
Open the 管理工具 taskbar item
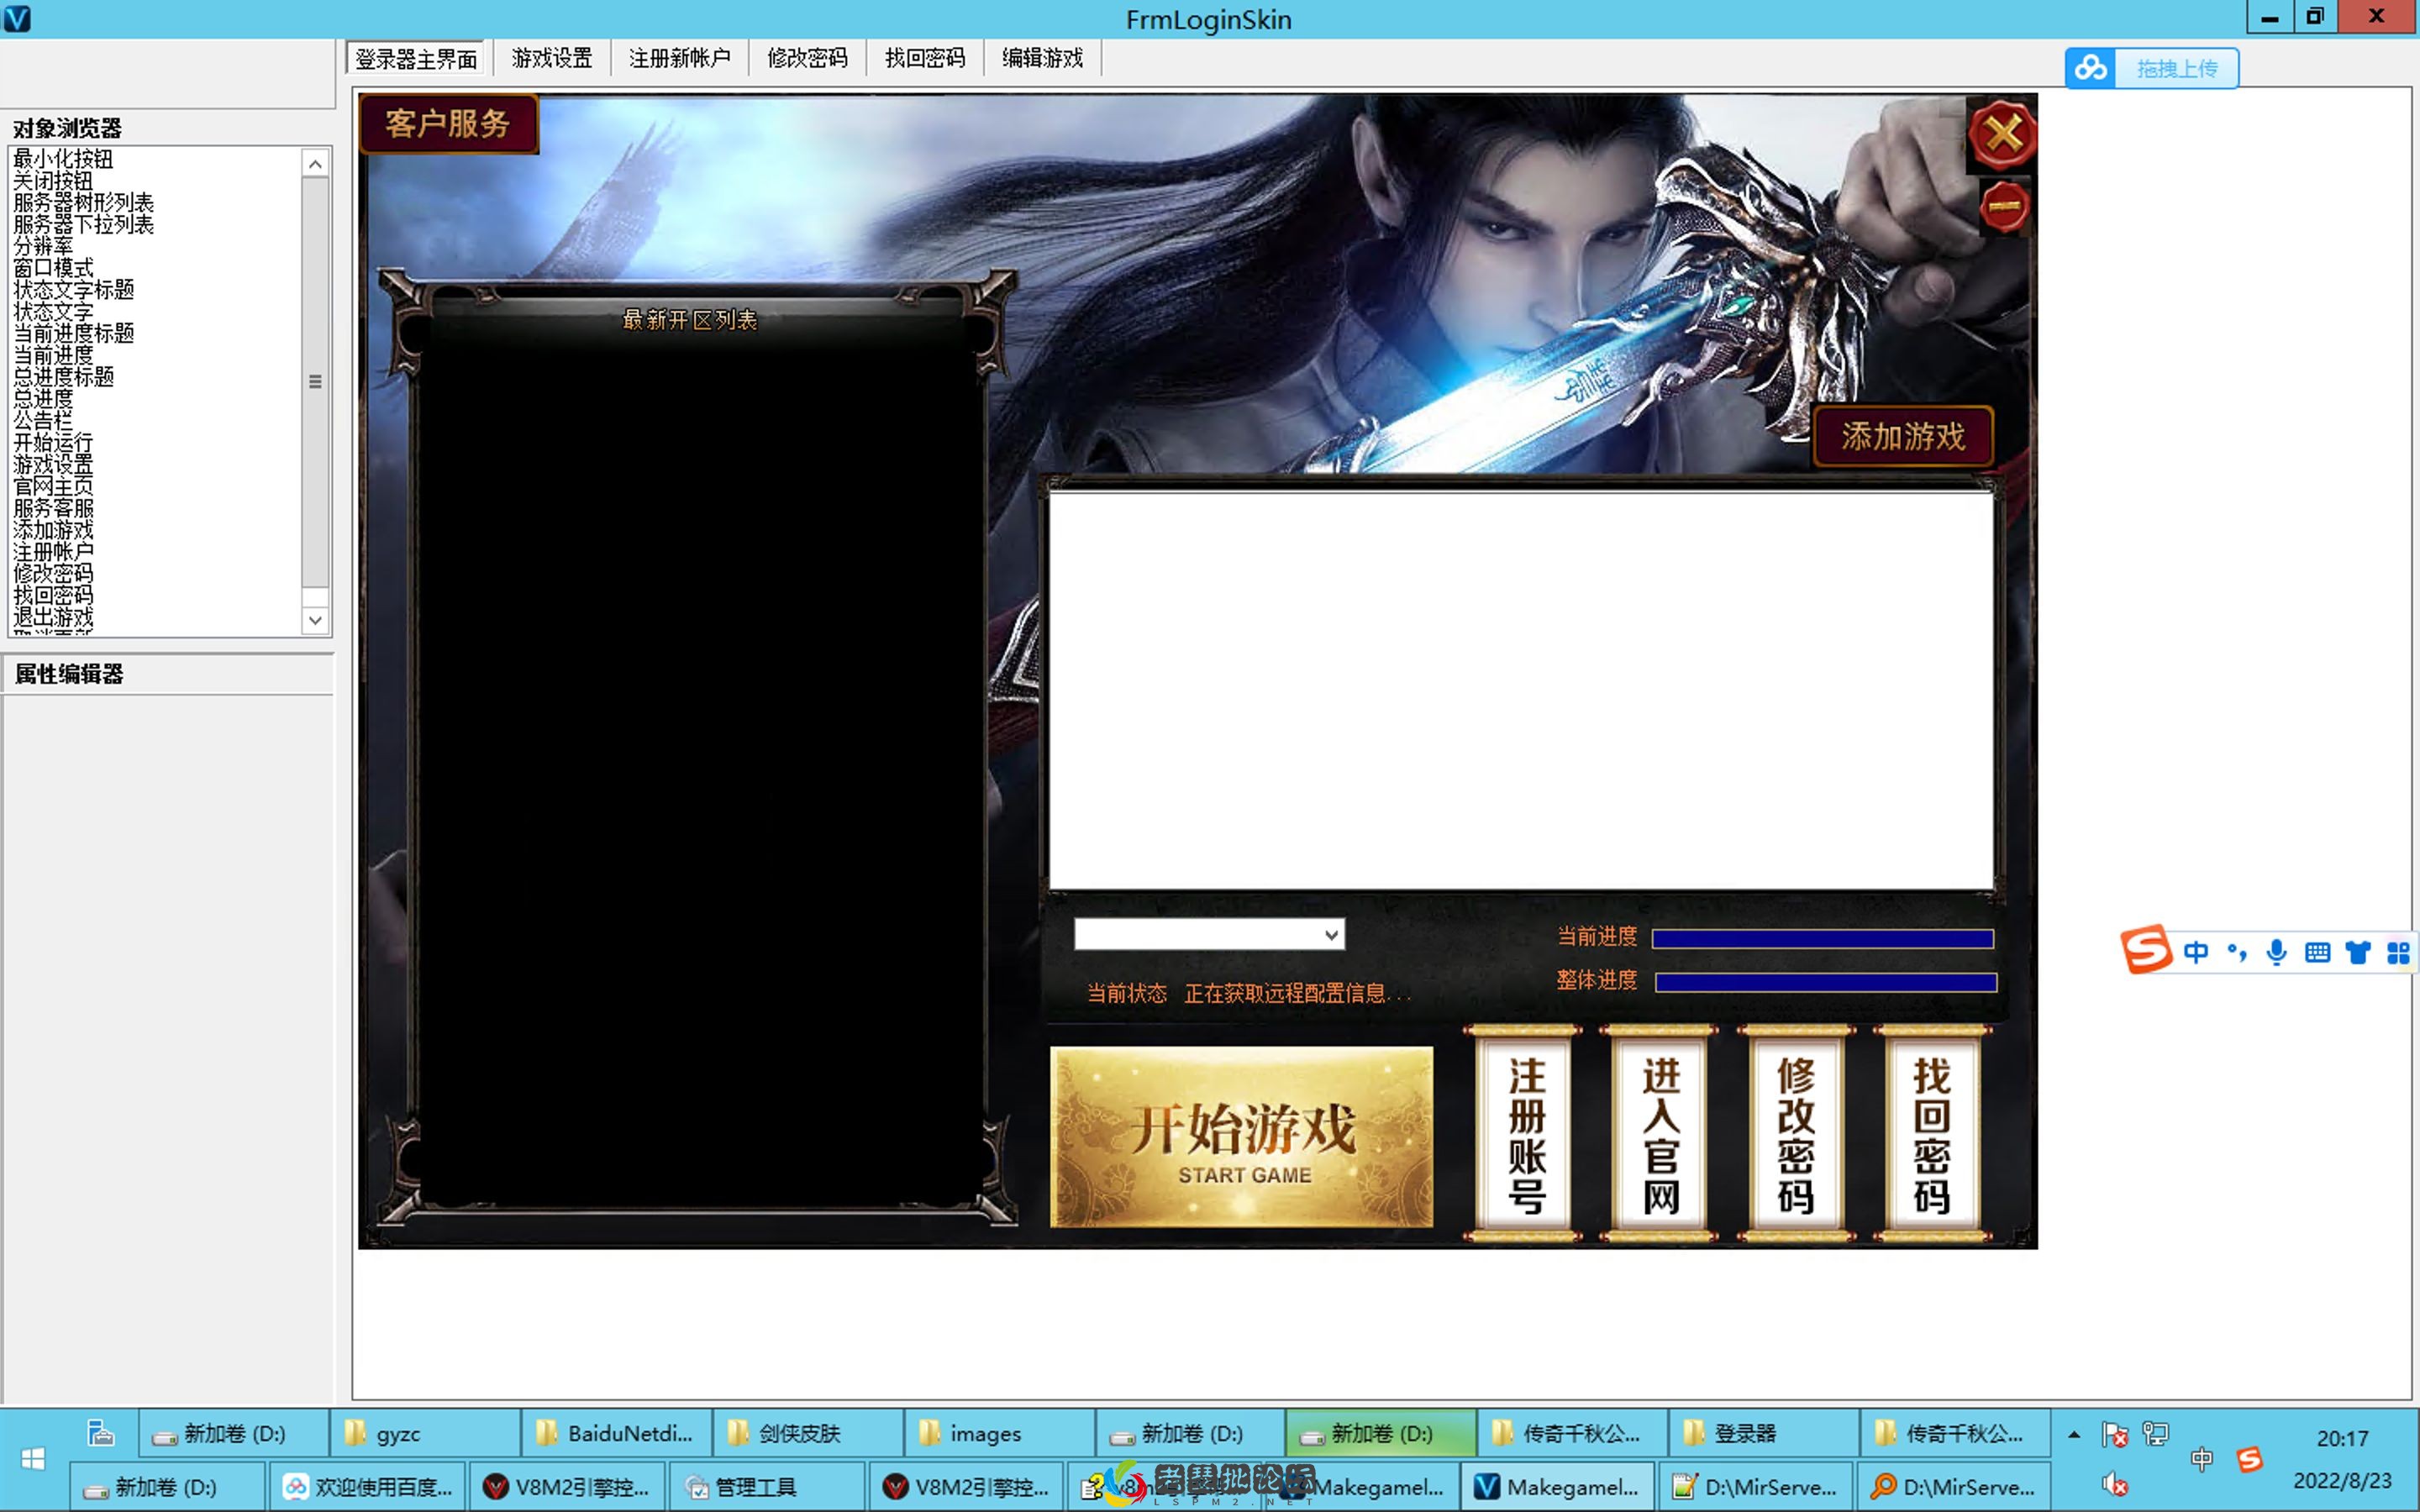pyautogui.click(x=767, y=1487)
